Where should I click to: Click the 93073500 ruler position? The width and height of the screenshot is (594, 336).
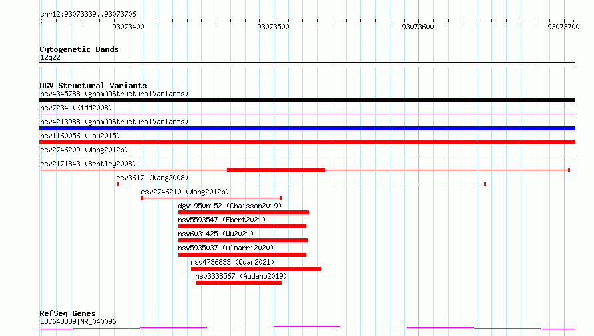coord(273,27)
